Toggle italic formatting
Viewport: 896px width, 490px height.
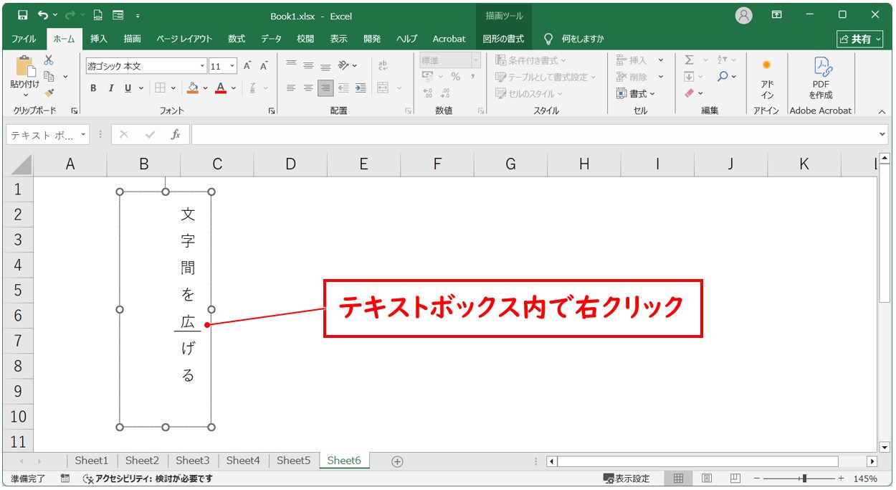point(110,88)
